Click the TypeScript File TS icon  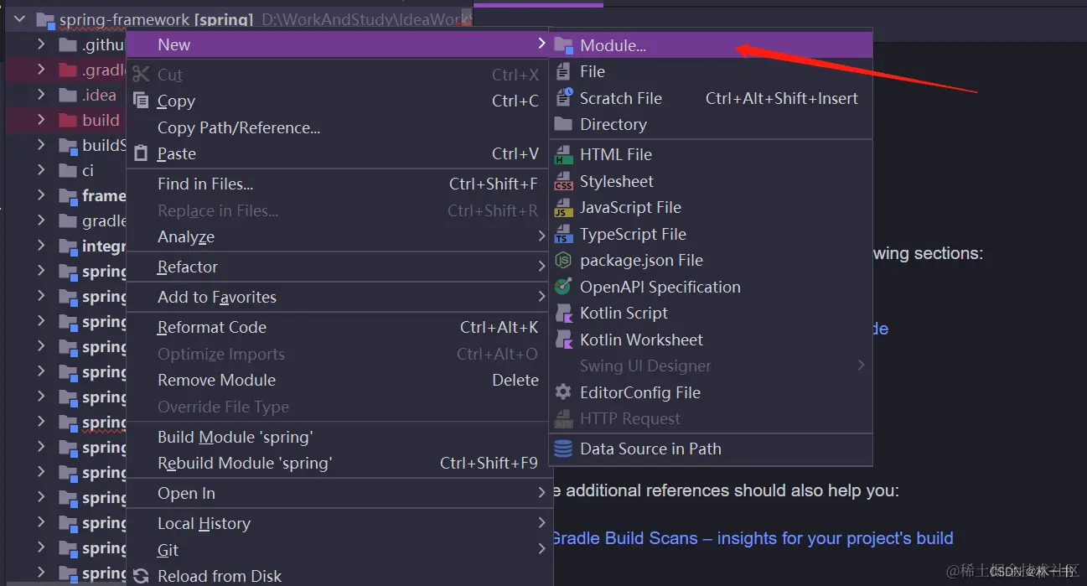[563, 234]
